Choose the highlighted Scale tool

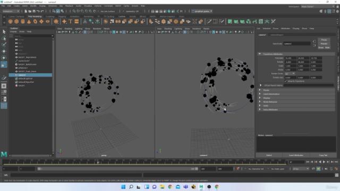point(4,64)
